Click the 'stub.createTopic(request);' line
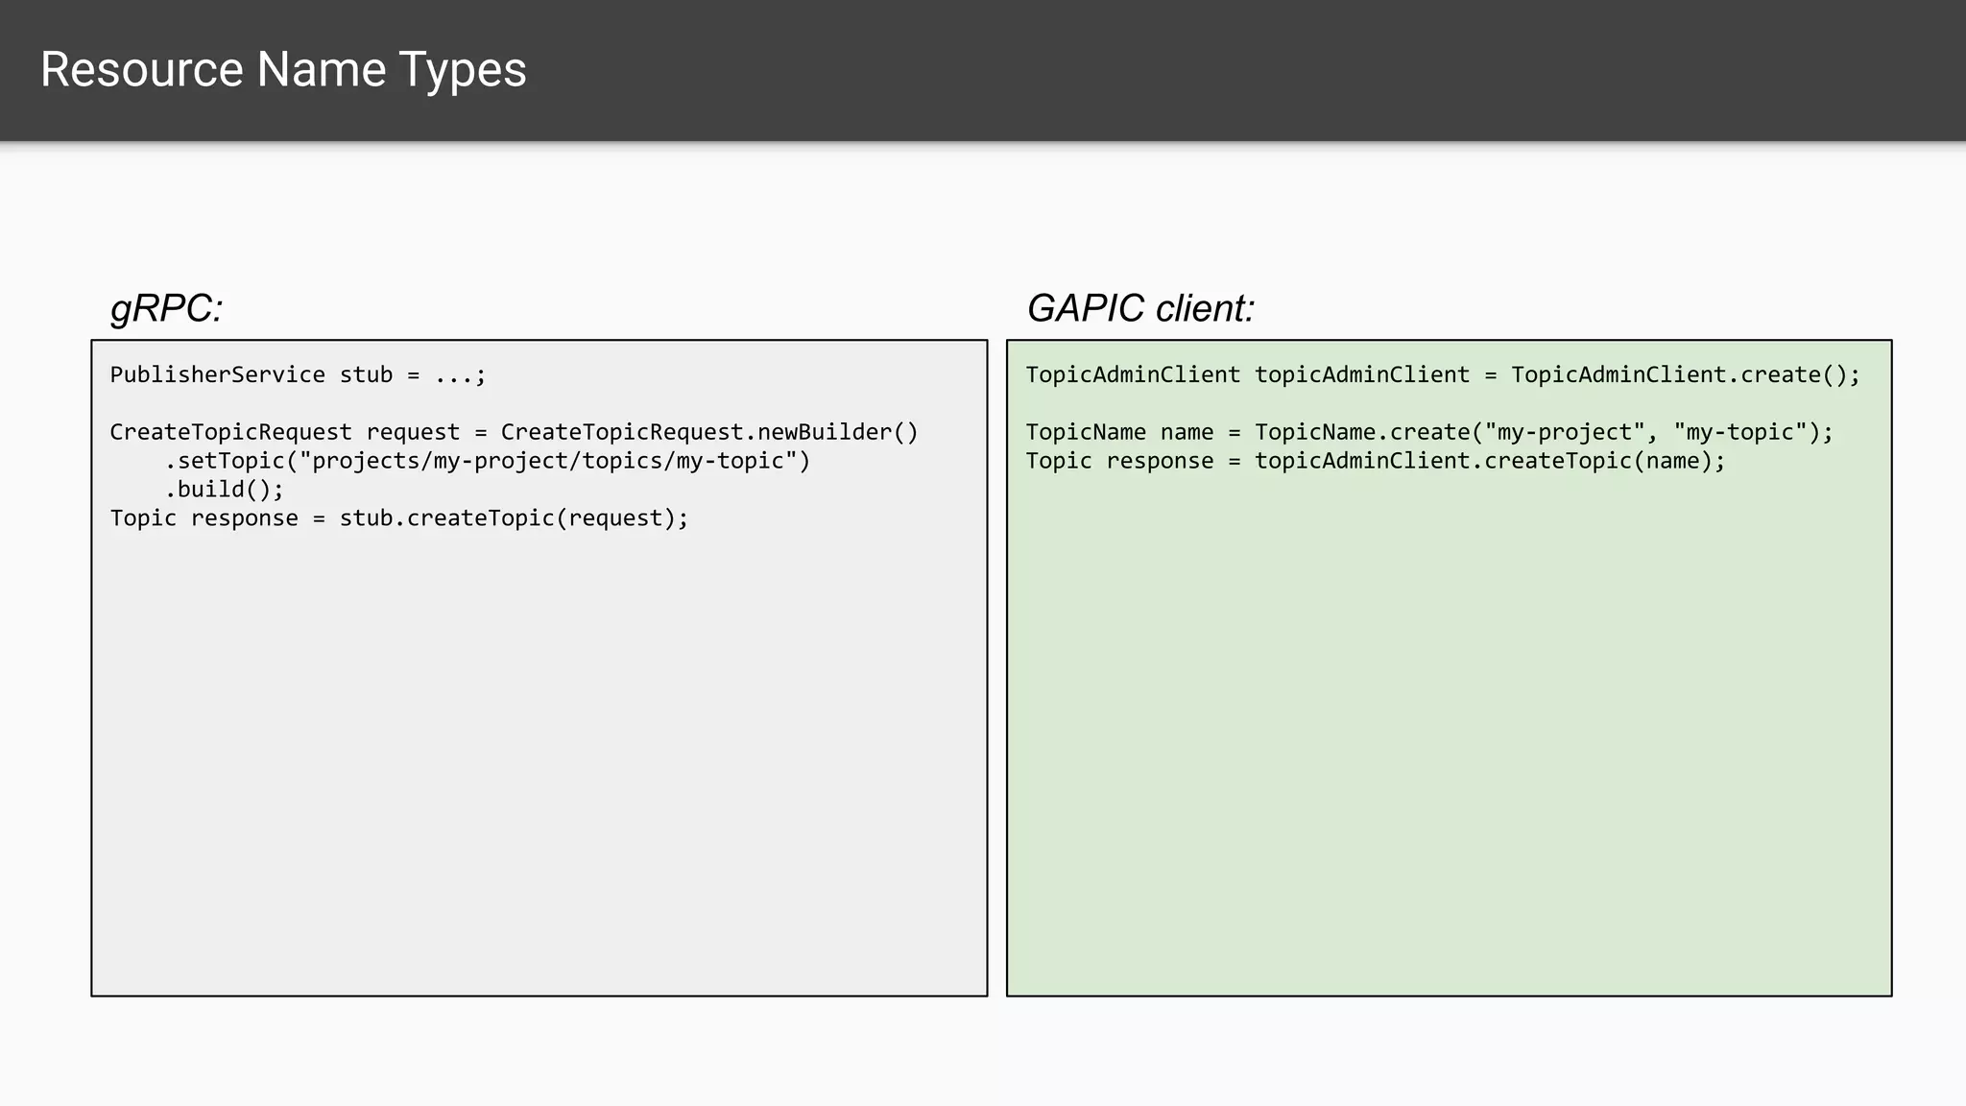 click(x=399, y=518)
